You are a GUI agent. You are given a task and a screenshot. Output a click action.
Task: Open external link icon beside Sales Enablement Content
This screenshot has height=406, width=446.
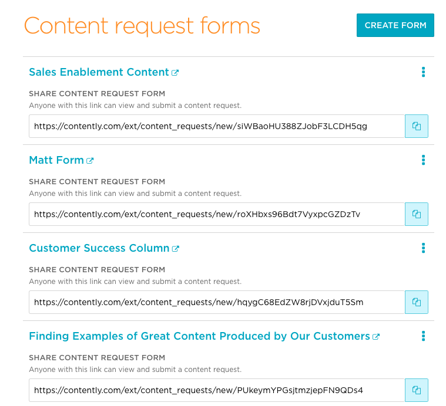click(175, 73)
